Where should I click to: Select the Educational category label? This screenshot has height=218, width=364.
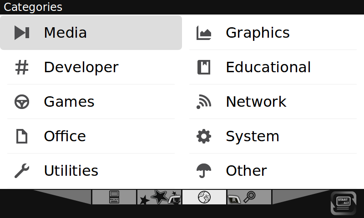[268, 67]
